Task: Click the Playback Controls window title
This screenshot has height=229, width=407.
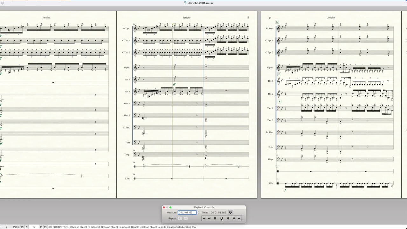Action: (x=203, y=207)
